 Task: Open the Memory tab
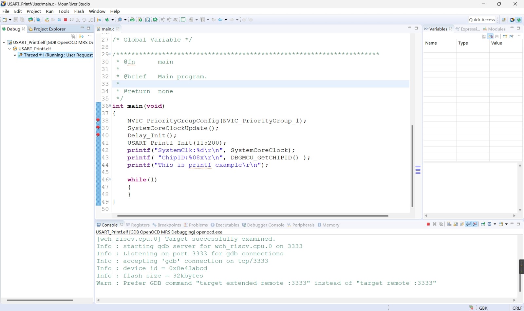tap(328, 225)
